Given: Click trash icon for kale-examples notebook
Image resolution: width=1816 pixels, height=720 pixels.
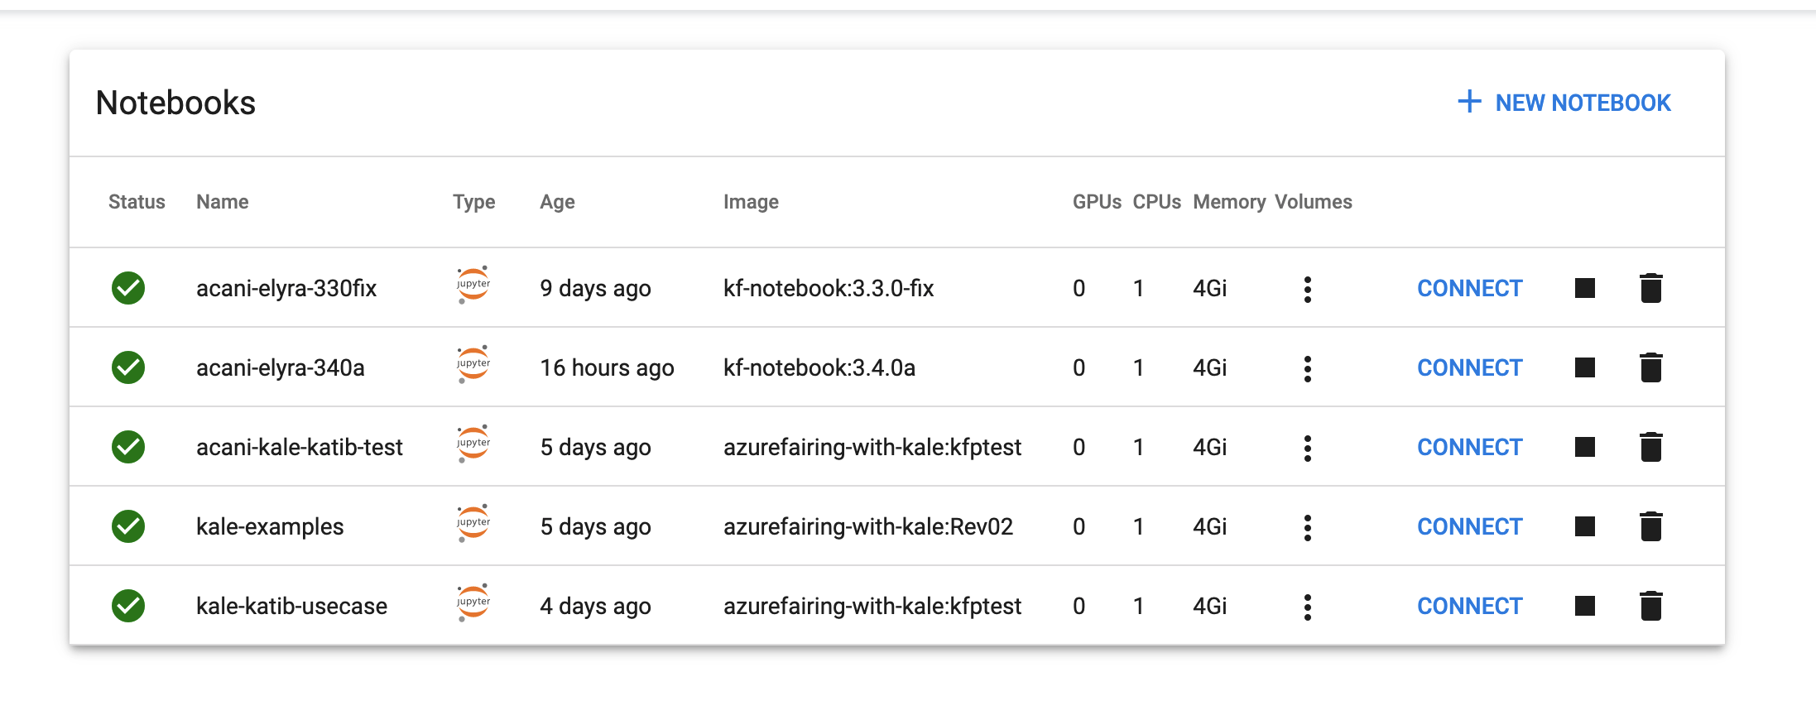Looking at the screenshot, I should click(x=1650, y=526).
